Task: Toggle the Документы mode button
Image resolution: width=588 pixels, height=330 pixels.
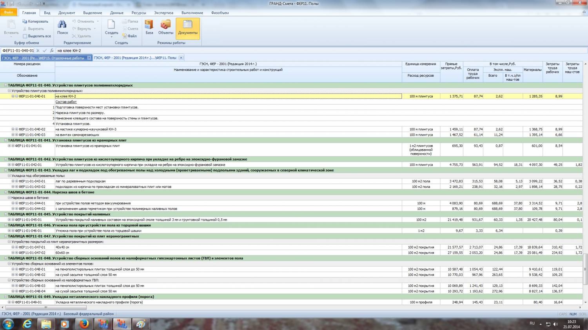Action: [188, 27]
